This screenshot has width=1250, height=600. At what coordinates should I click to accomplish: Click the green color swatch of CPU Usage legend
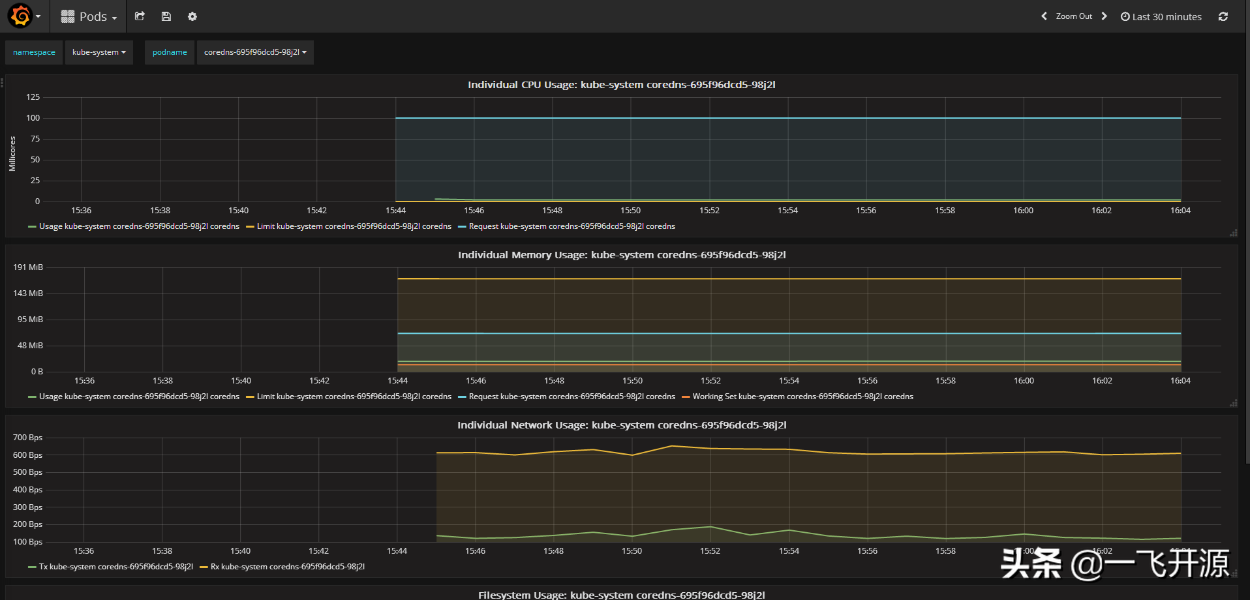[32, 227]
